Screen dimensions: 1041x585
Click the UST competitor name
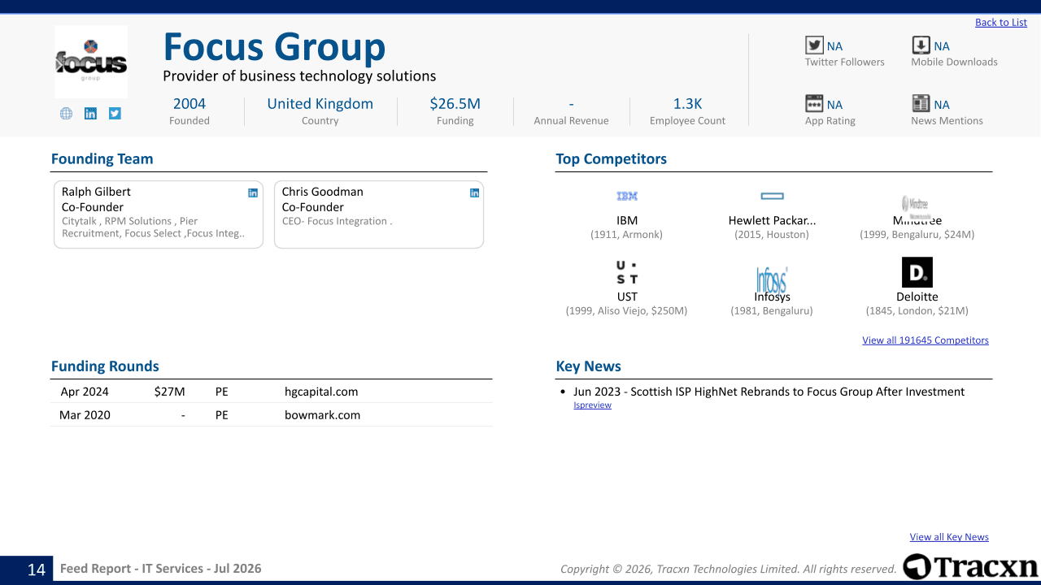click(627, 297)
